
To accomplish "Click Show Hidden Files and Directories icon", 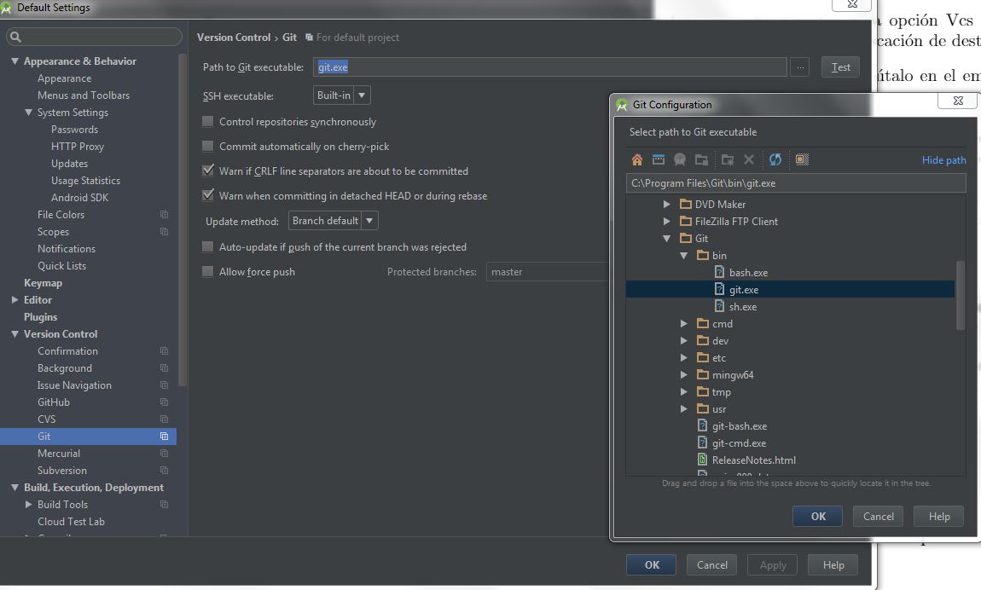I will 801,159.
